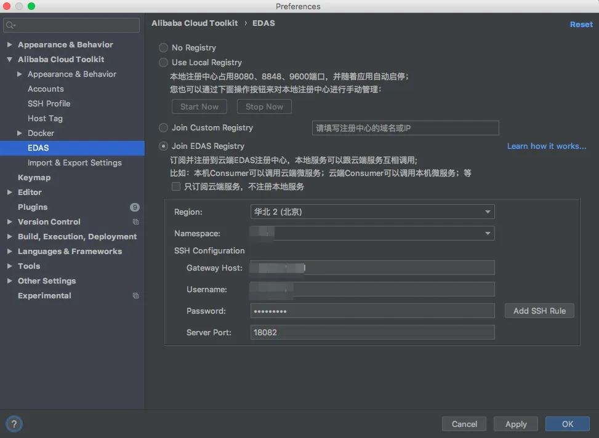599x438 pixels.
Task: Click the Alibaba Cloud Toolkit breadcrumb
Action: (x=195, y=23)
